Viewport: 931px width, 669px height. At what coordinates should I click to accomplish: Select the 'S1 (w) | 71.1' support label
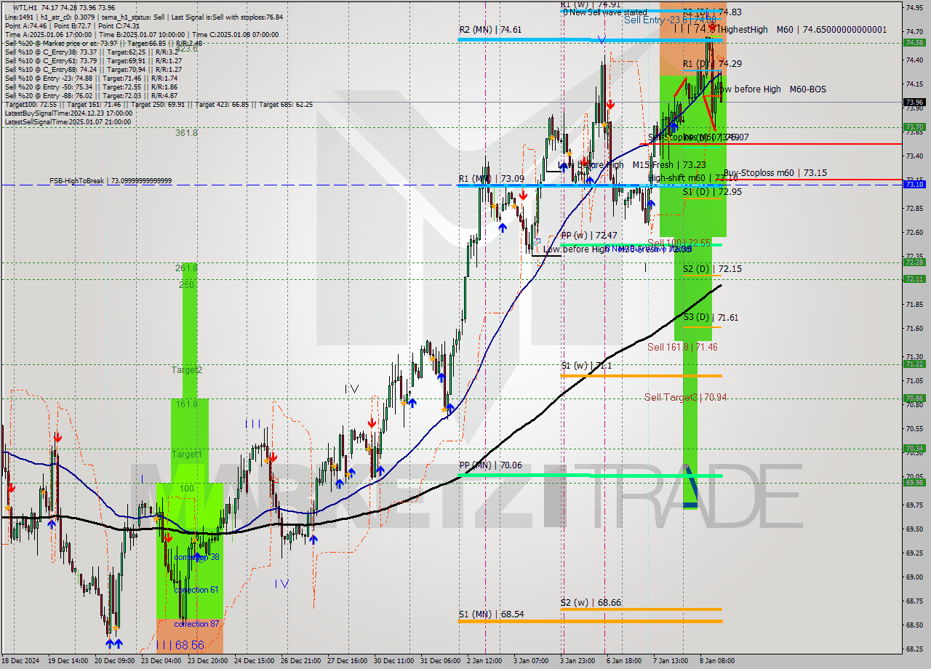coord(586,366)
